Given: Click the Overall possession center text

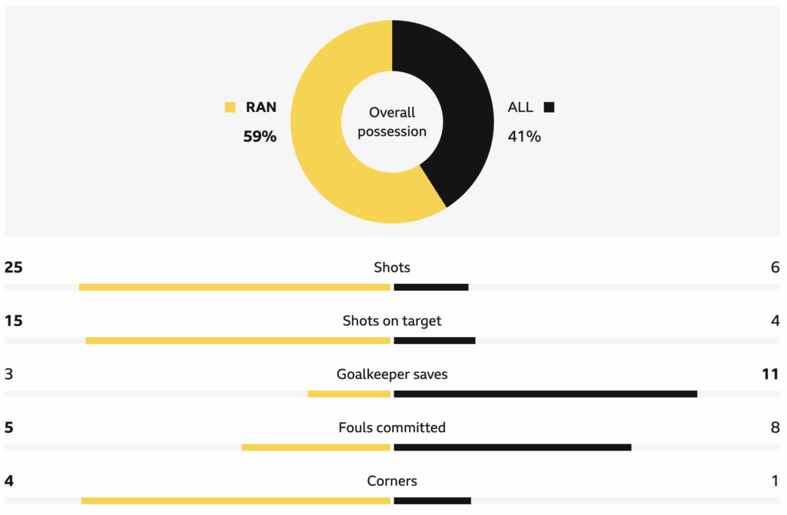Looking at the screenshot, I should point(392,122).
